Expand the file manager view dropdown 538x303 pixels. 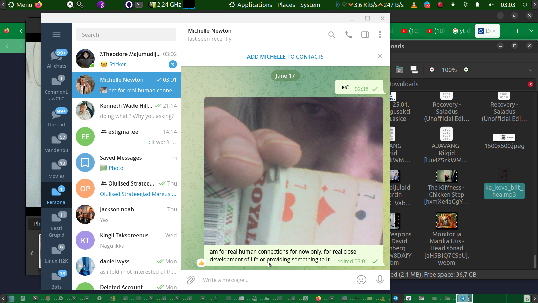point(531,70)
